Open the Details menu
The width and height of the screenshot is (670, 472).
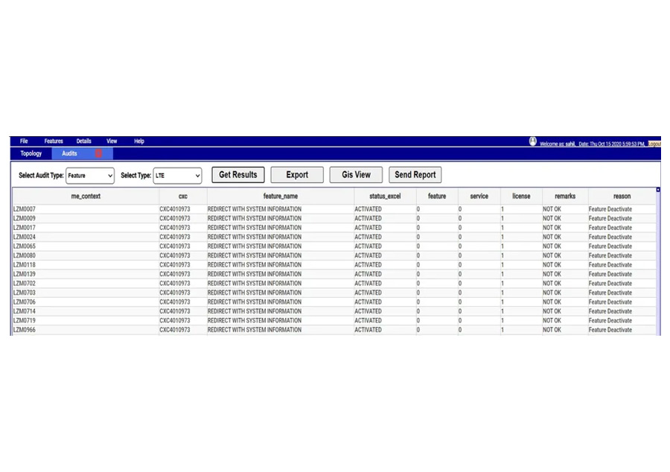83,141
